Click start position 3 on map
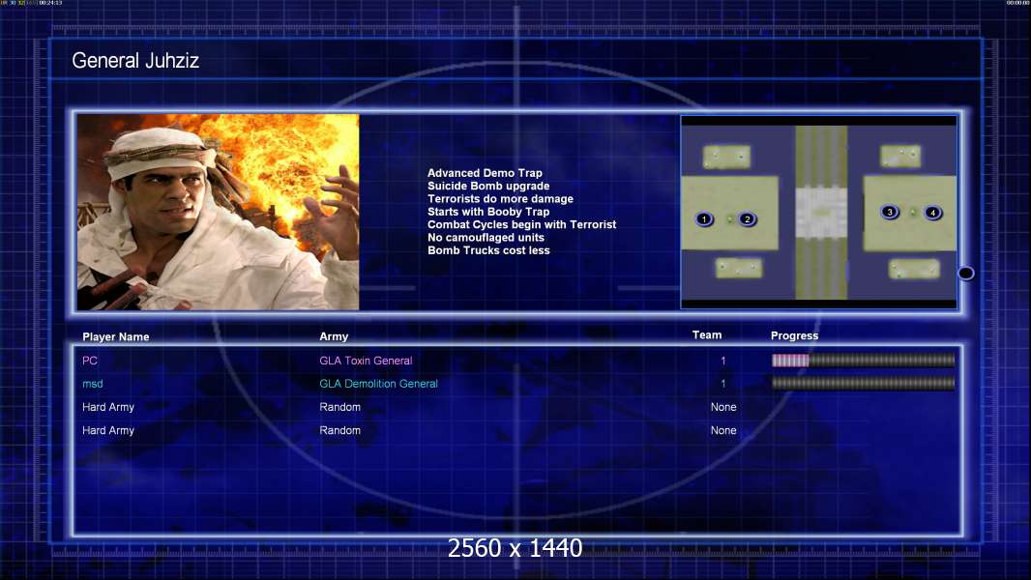Image resolution: width=1031 pixels, height=580 pixels. pos(890,212)
